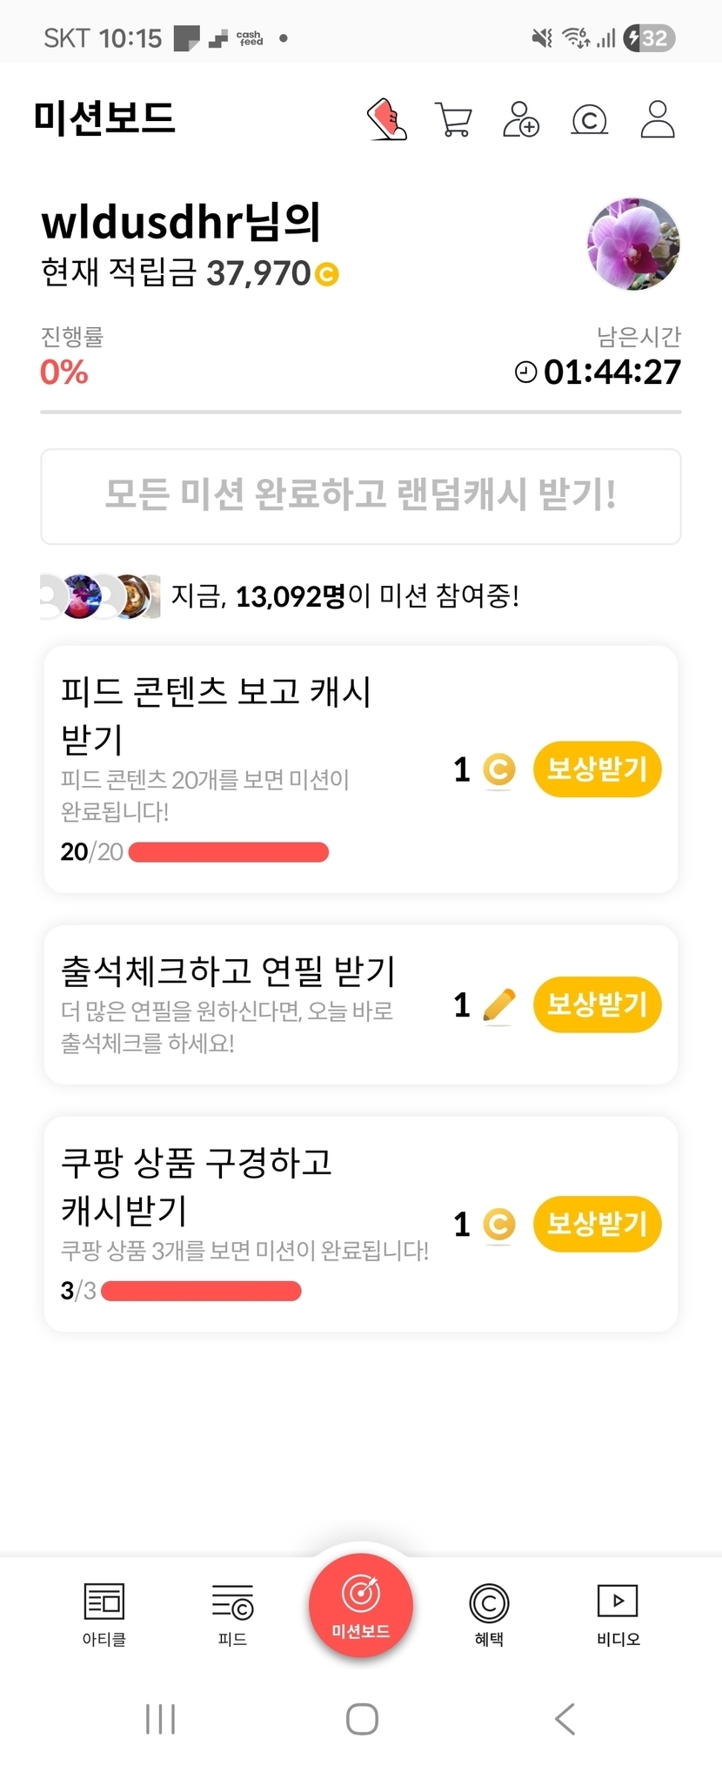Tap the participant avatars beside 13,092명
The height and width of the screenshot is (1766, 722).
coord(100,596)
